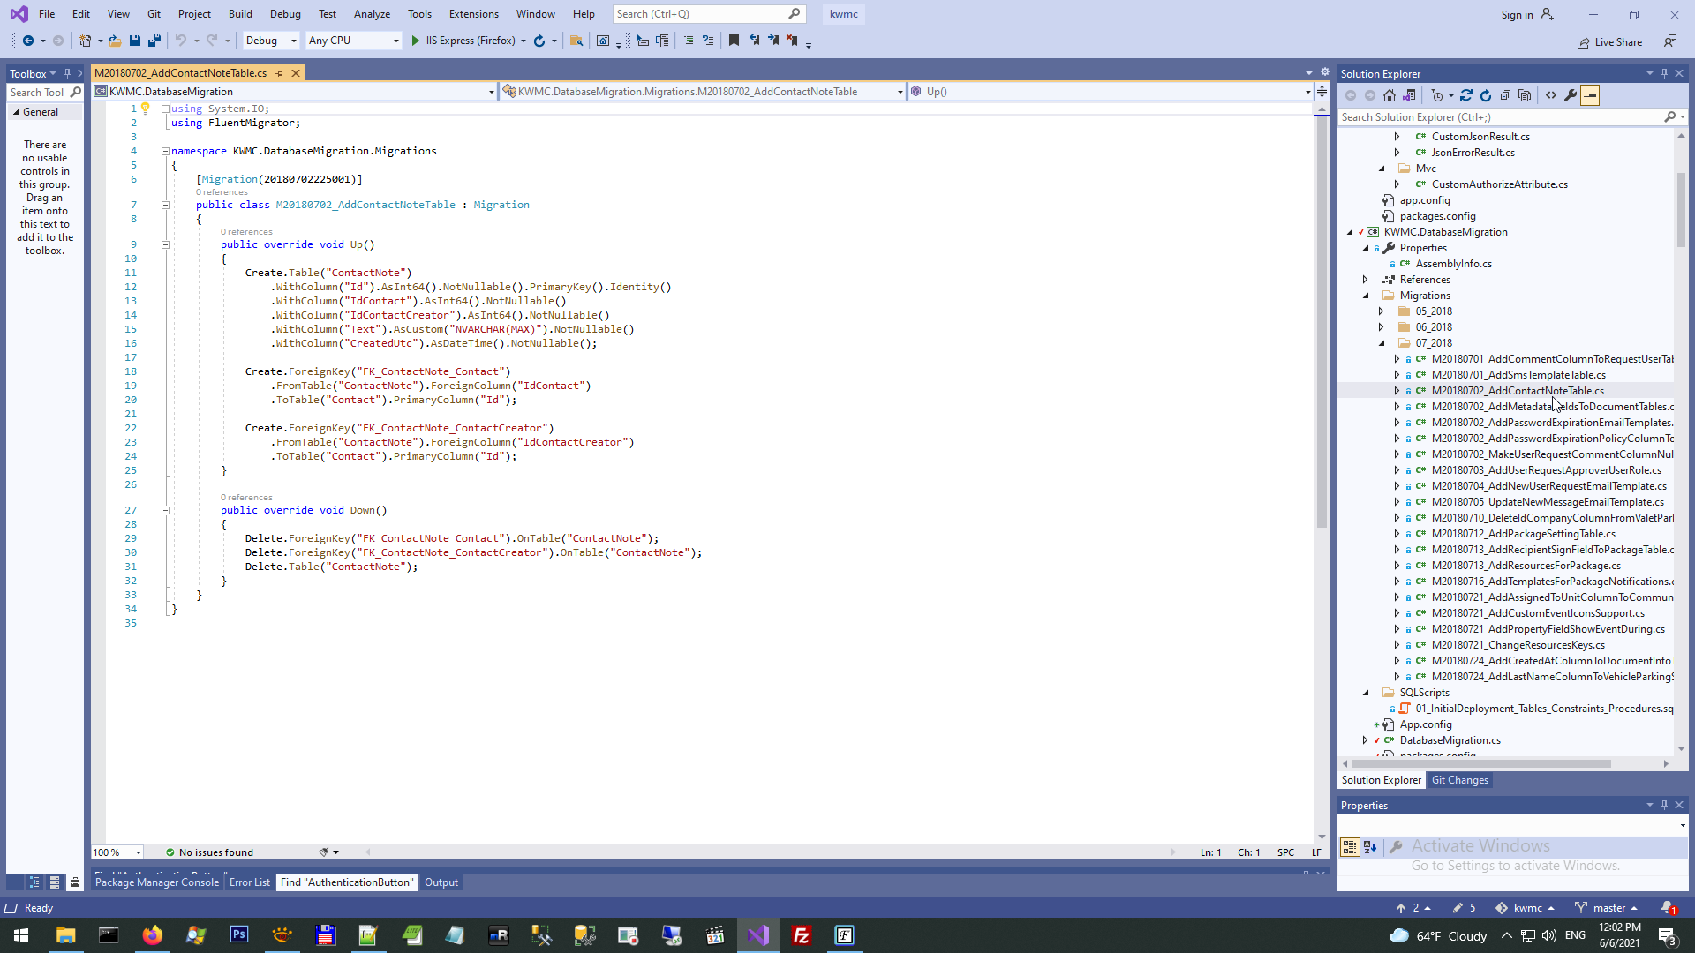Open the Git Changes tab link
1695x953 pixels.
pos(1459,780)
